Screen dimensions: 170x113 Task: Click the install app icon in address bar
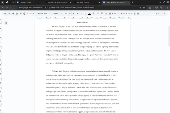pyautogui.click(x=140, y=8)
